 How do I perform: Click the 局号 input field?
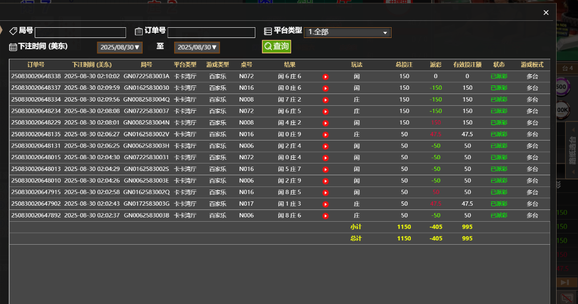(x=80, y=33)
